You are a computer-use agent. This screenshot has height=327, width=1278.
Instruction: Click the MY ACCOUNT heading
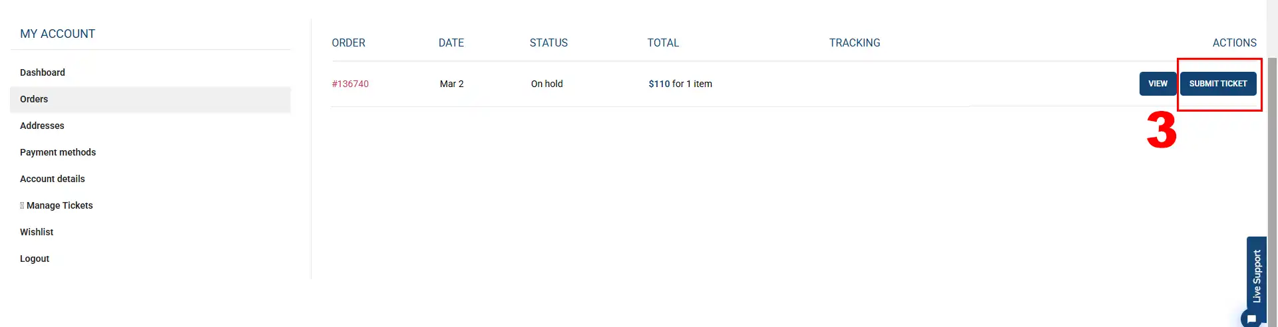coord(57,34)
